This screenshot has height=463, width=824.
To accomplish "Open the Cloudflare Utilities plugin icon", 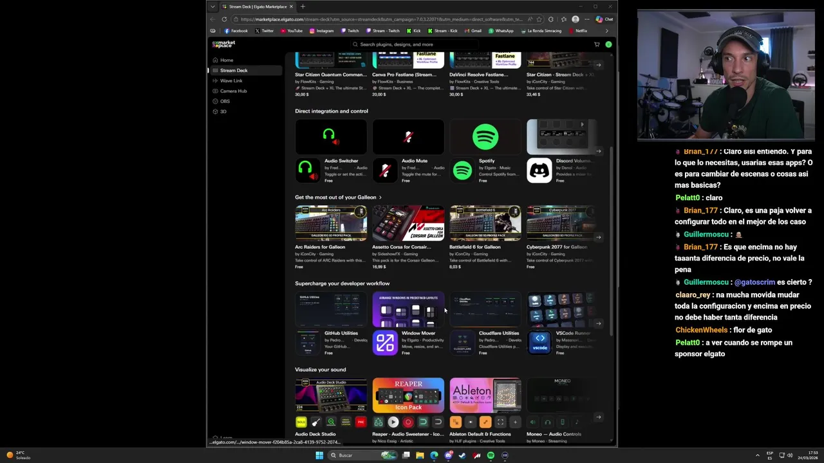I will [x=462, y=343].
